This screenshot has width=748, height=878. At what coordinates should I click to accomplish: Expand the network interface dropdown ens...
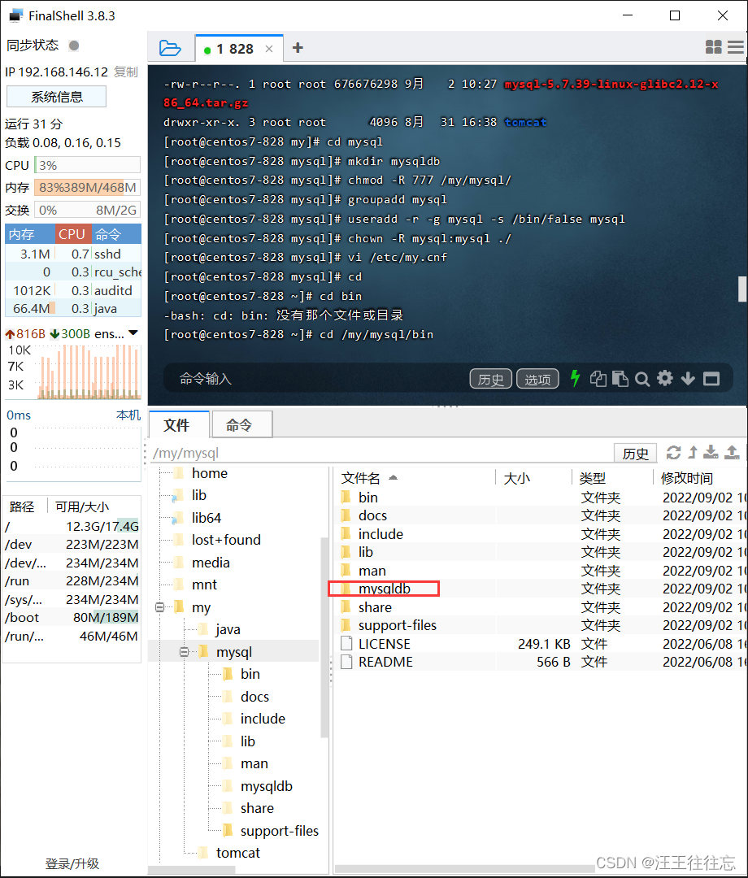pos(133,333)
